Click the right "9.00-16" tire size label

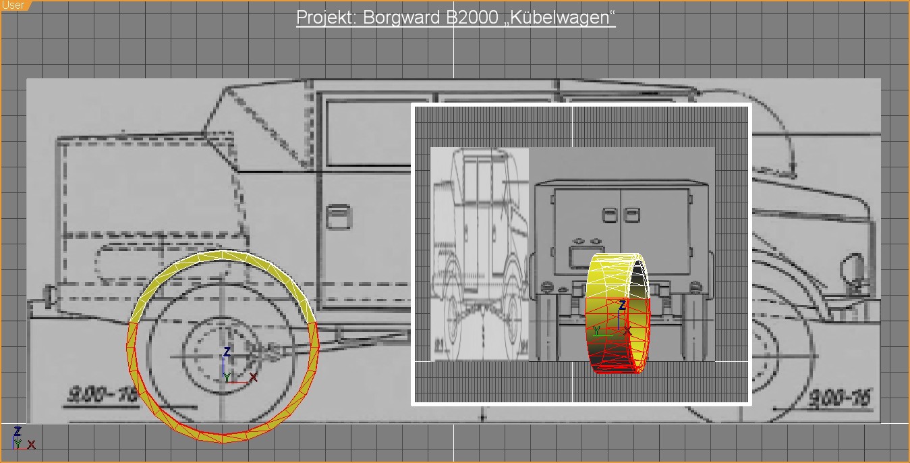pyautogui.click(x=841, y=399)
